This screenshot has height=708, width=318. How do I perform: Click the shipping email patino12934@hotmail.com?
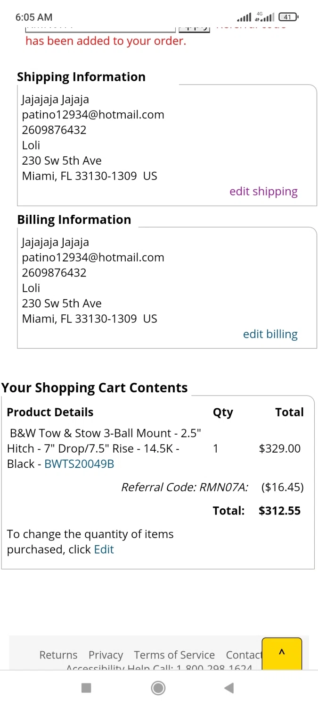[93, 115]
